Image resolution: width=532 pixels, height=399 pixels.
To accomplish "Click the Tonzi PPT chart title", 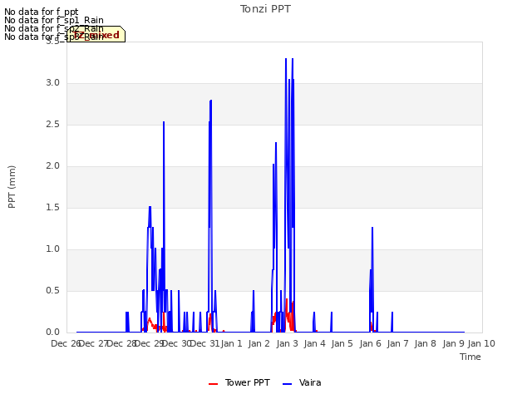I will coord(265,9).
